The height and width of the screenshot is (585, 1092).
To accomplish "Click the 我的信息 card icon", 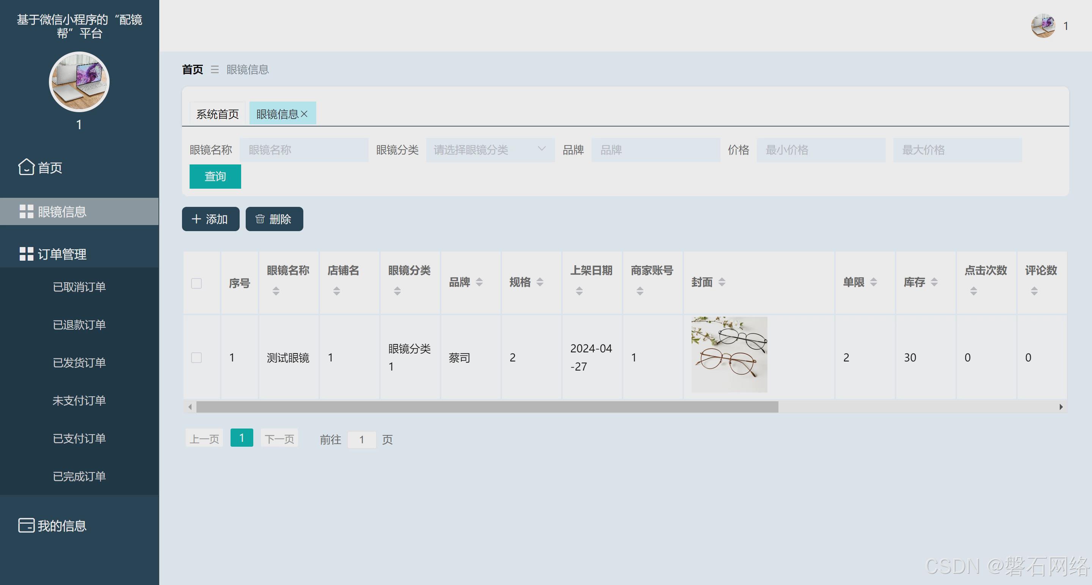I will [26, 526].
